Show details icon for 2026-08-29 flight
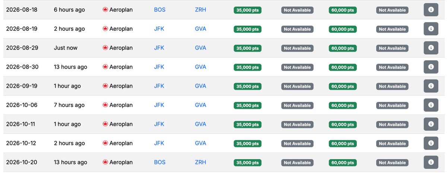 pos(431,48)
